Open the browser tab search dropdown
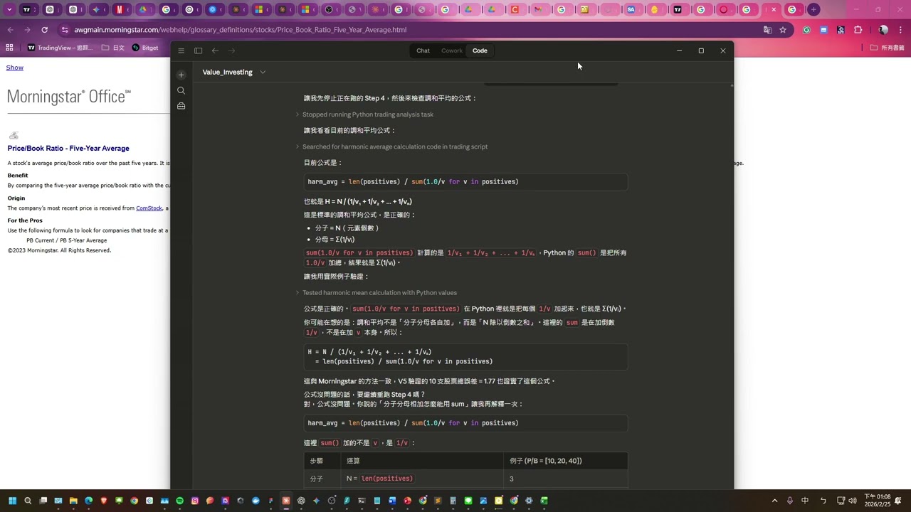 coord(9,9)
